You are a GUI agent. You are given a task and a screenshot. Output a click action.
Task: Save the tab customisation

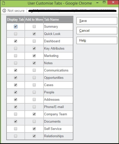point(97,21)
